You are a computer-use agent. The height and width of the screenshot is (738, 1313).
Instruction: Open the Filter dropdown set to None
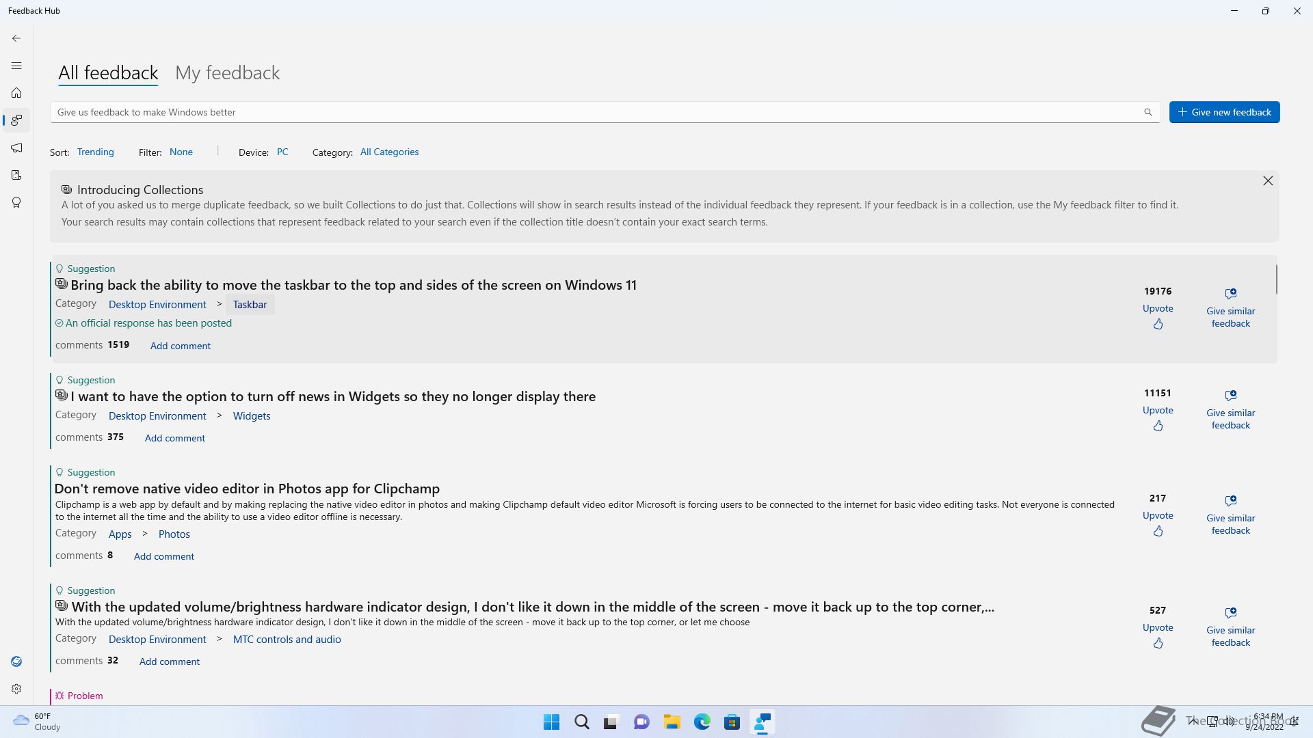(181, 152)
